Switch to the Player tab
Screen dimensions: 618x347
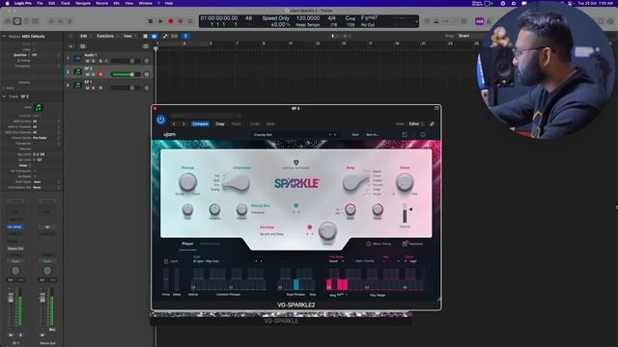point(187,244)
